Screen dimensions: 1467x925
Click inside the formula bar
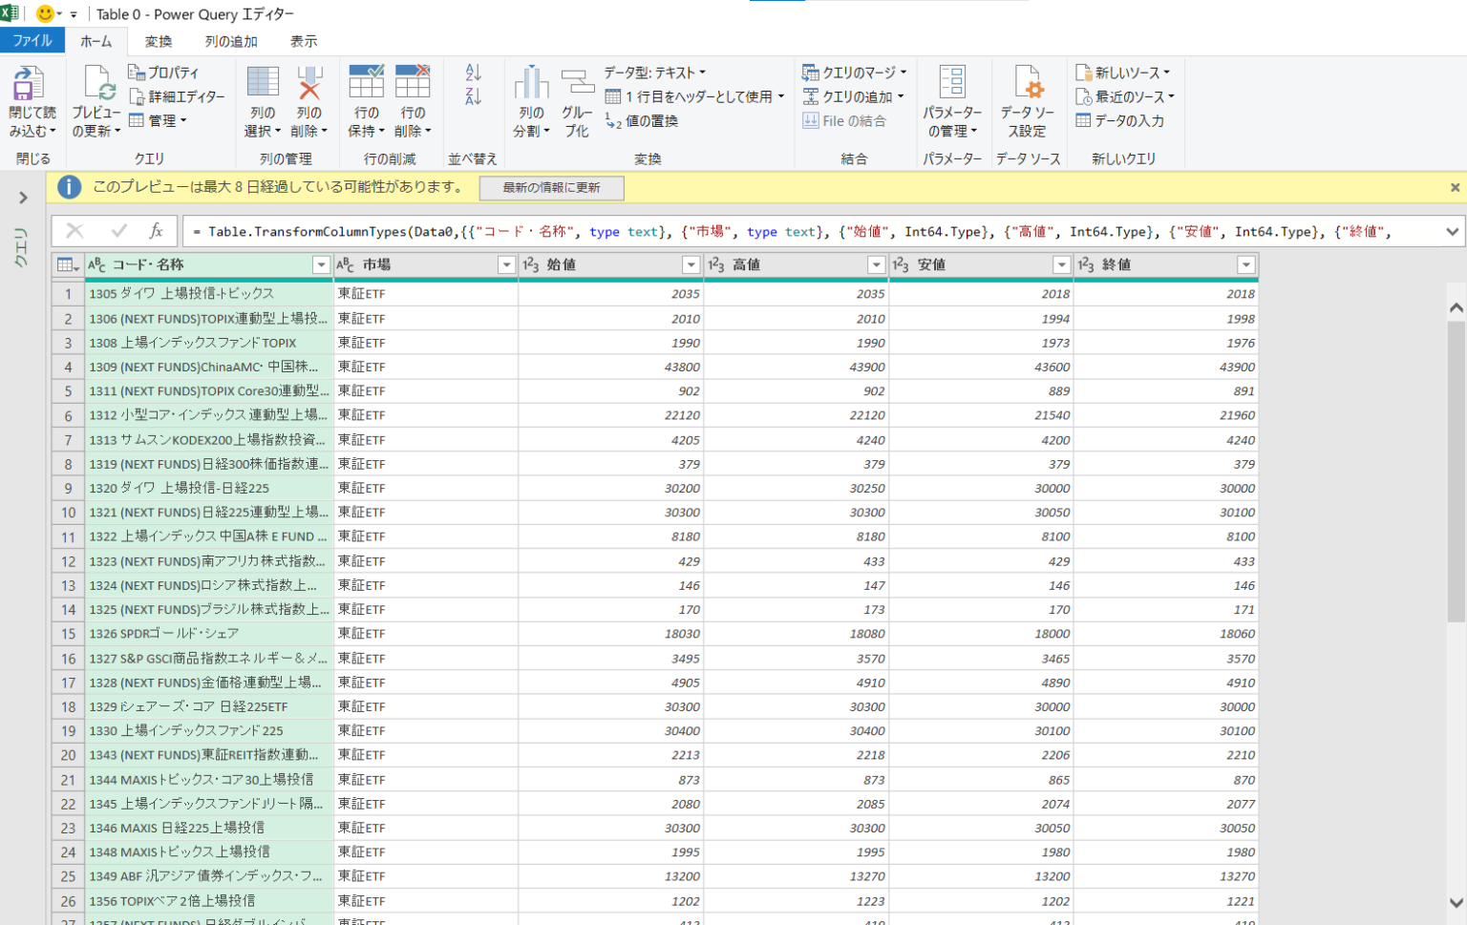tap(669, 230)
